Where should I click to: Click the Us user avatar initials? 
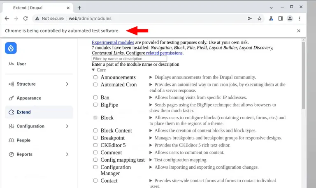11,64
